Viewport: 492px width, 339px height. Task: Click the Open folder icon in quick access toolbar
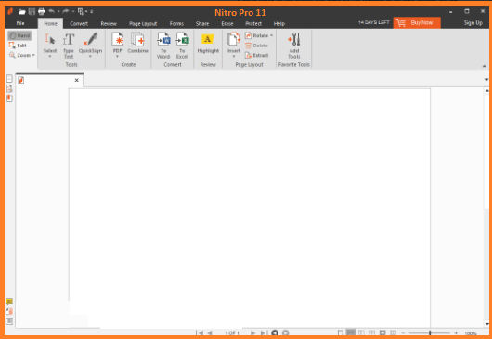click(21, 12)
